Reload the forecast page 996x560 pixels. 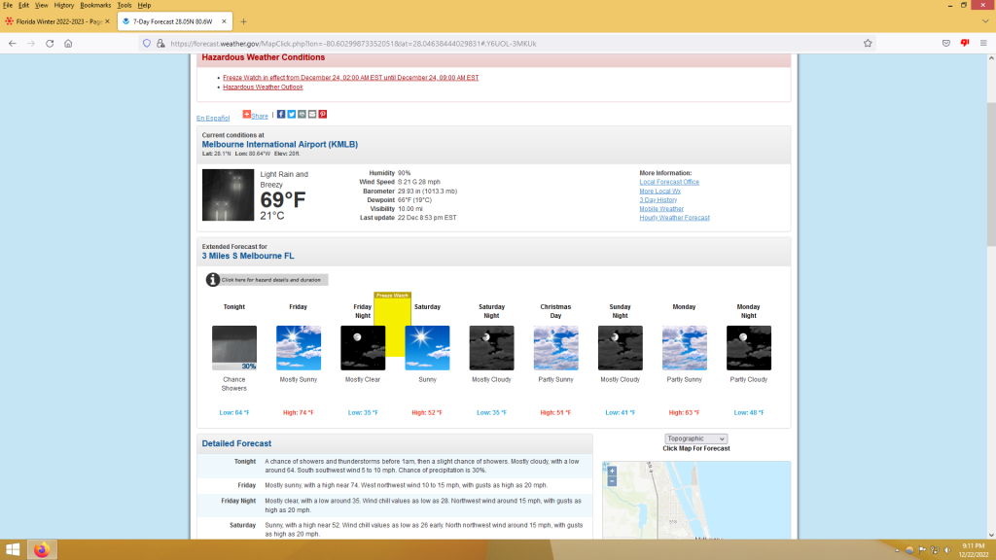[50, 43]
